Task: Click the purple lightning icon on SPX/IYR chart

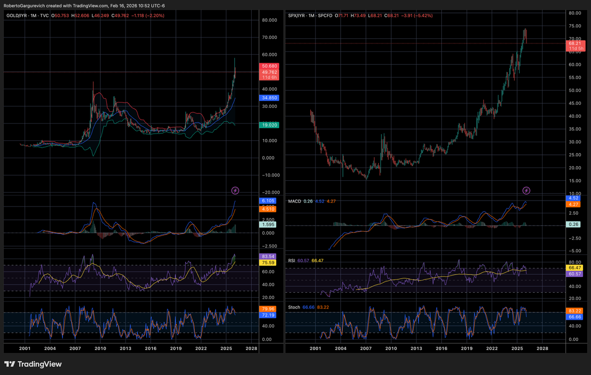Action: pos(526,190)
